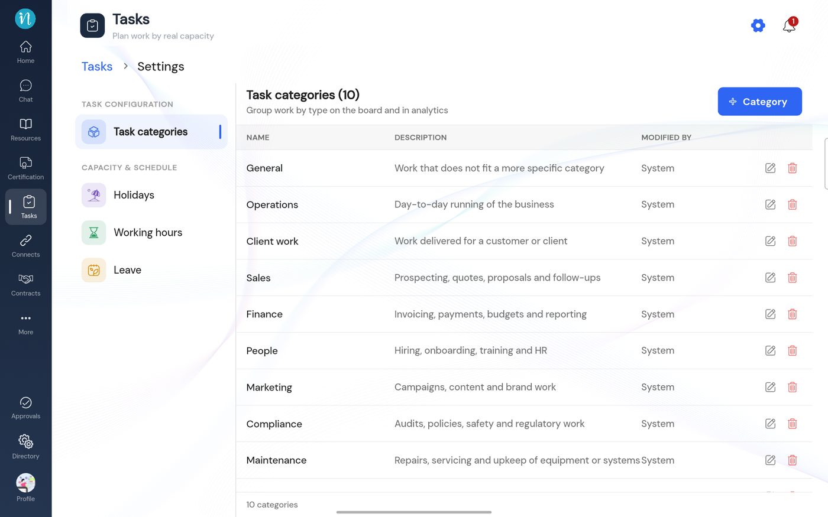Open Approvals checkmark icon
Screen dimensions: 828x517
click(x=25, y=408)
